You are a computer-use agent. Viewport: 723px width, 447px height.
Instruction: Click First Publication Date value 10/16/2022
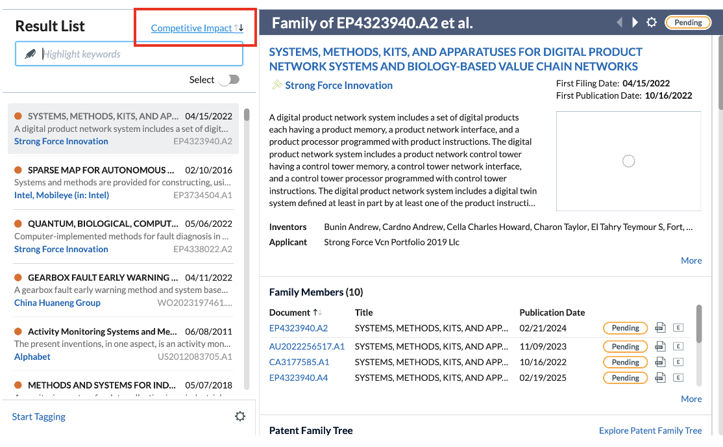[x=668, y=96]
